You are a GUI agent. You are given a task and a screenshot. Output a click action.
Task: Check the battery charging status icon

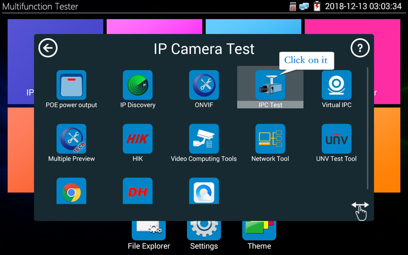(317, 6)
